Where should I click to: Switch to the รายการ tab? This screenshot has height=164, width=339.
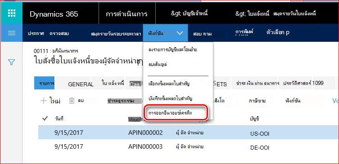[x=44, y=83]
